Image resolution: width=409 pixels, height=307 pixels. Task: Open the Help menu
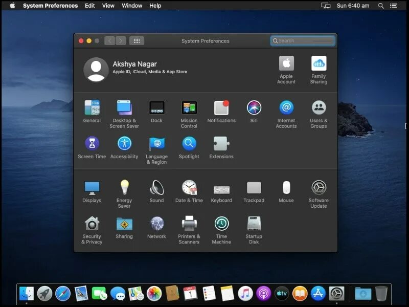coord(155,6)
